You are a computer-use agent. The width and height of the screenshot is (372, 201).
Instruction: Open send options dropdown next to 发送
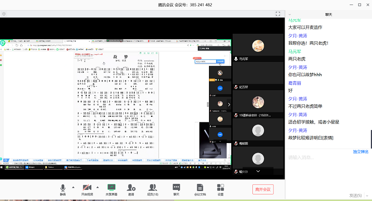tap(367, 195)
